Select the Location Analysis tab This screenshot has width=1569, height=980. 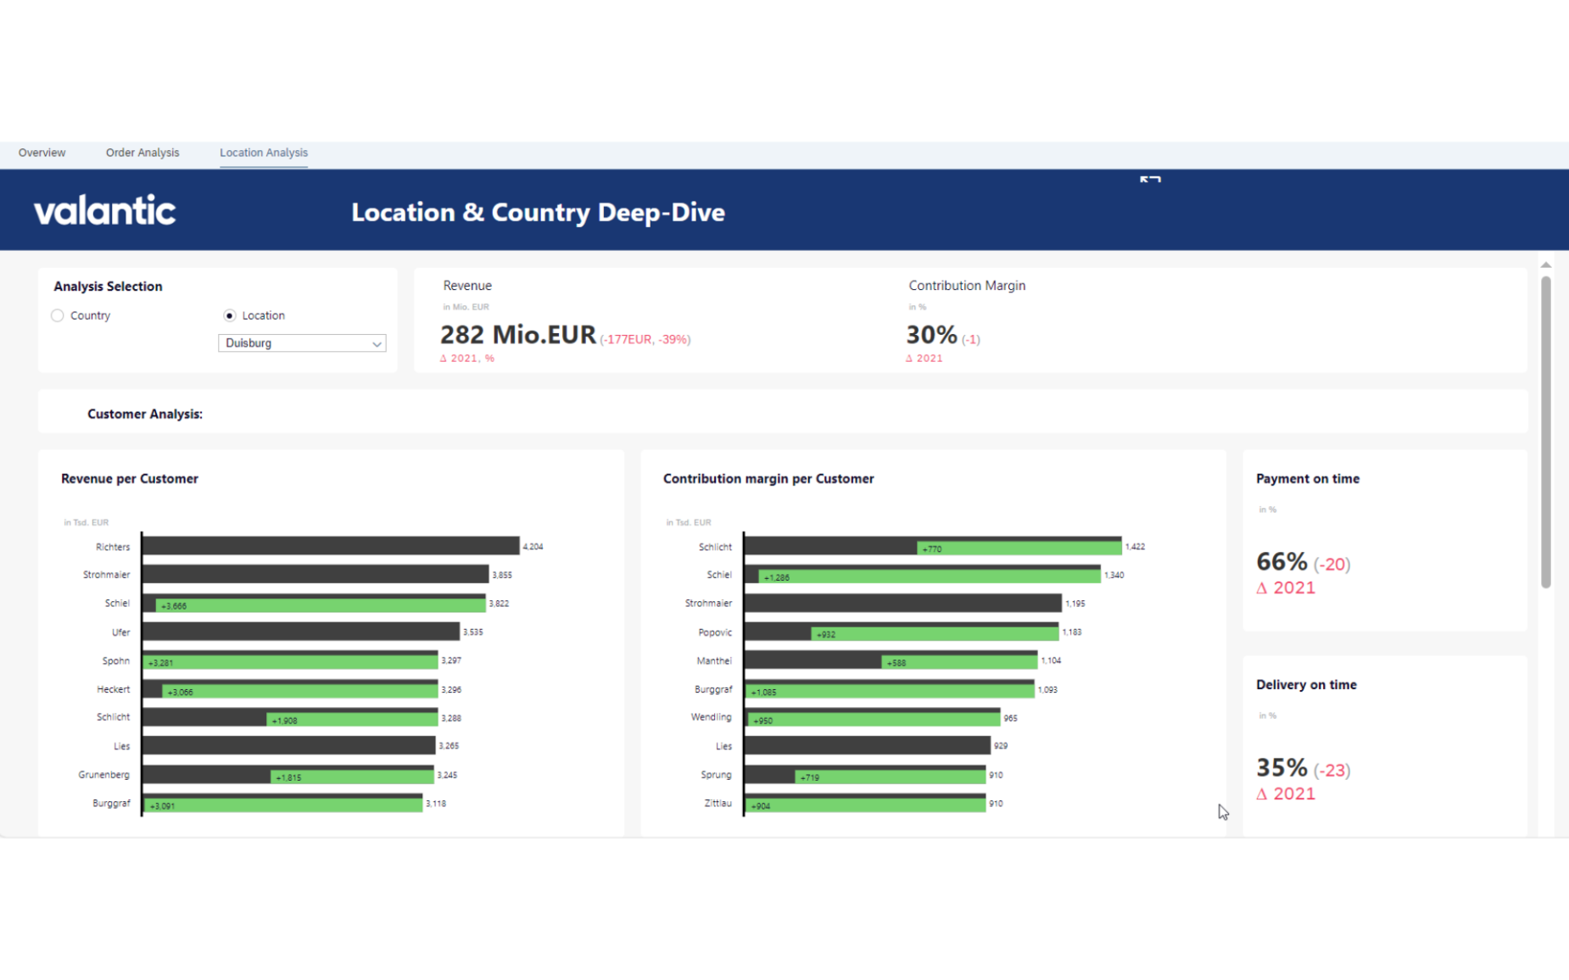point(263,153)
